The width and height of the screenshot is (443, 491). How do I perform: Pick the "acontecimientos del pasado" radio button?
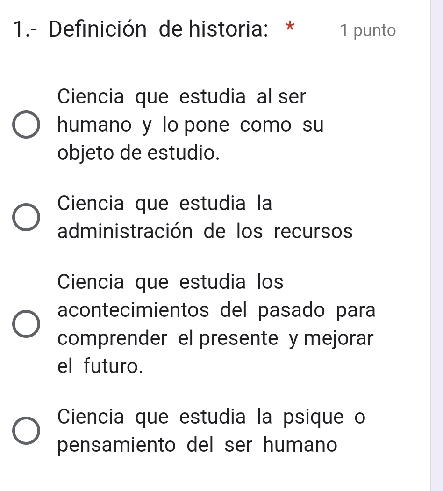point(25,323)
